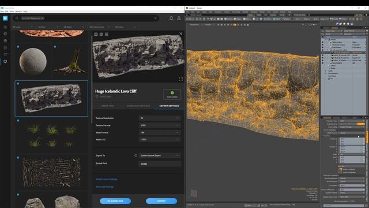Click the status badge on grass thumbnail
This screenshot has height=208, width=369.
click(18, 121)
